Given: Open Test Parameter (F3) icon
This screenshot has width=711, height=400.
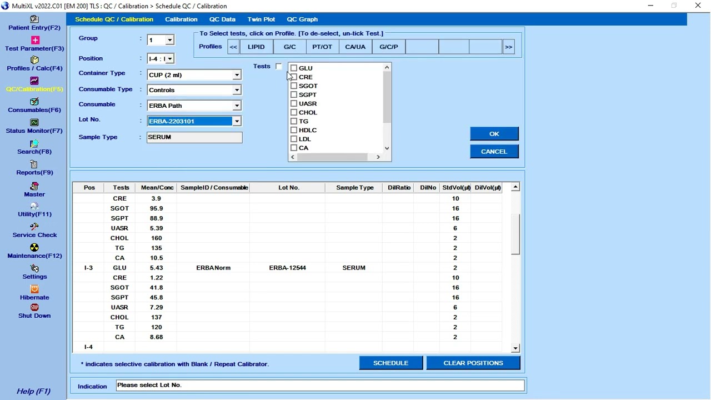Looking at the screenshot, I should pos(35,40).
